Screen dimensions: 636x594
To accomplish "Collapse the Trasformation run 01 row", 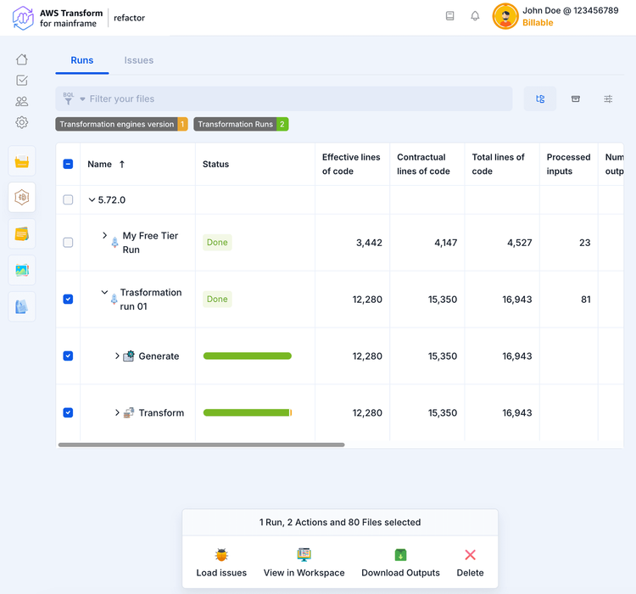I will click(x=104, y=292).
